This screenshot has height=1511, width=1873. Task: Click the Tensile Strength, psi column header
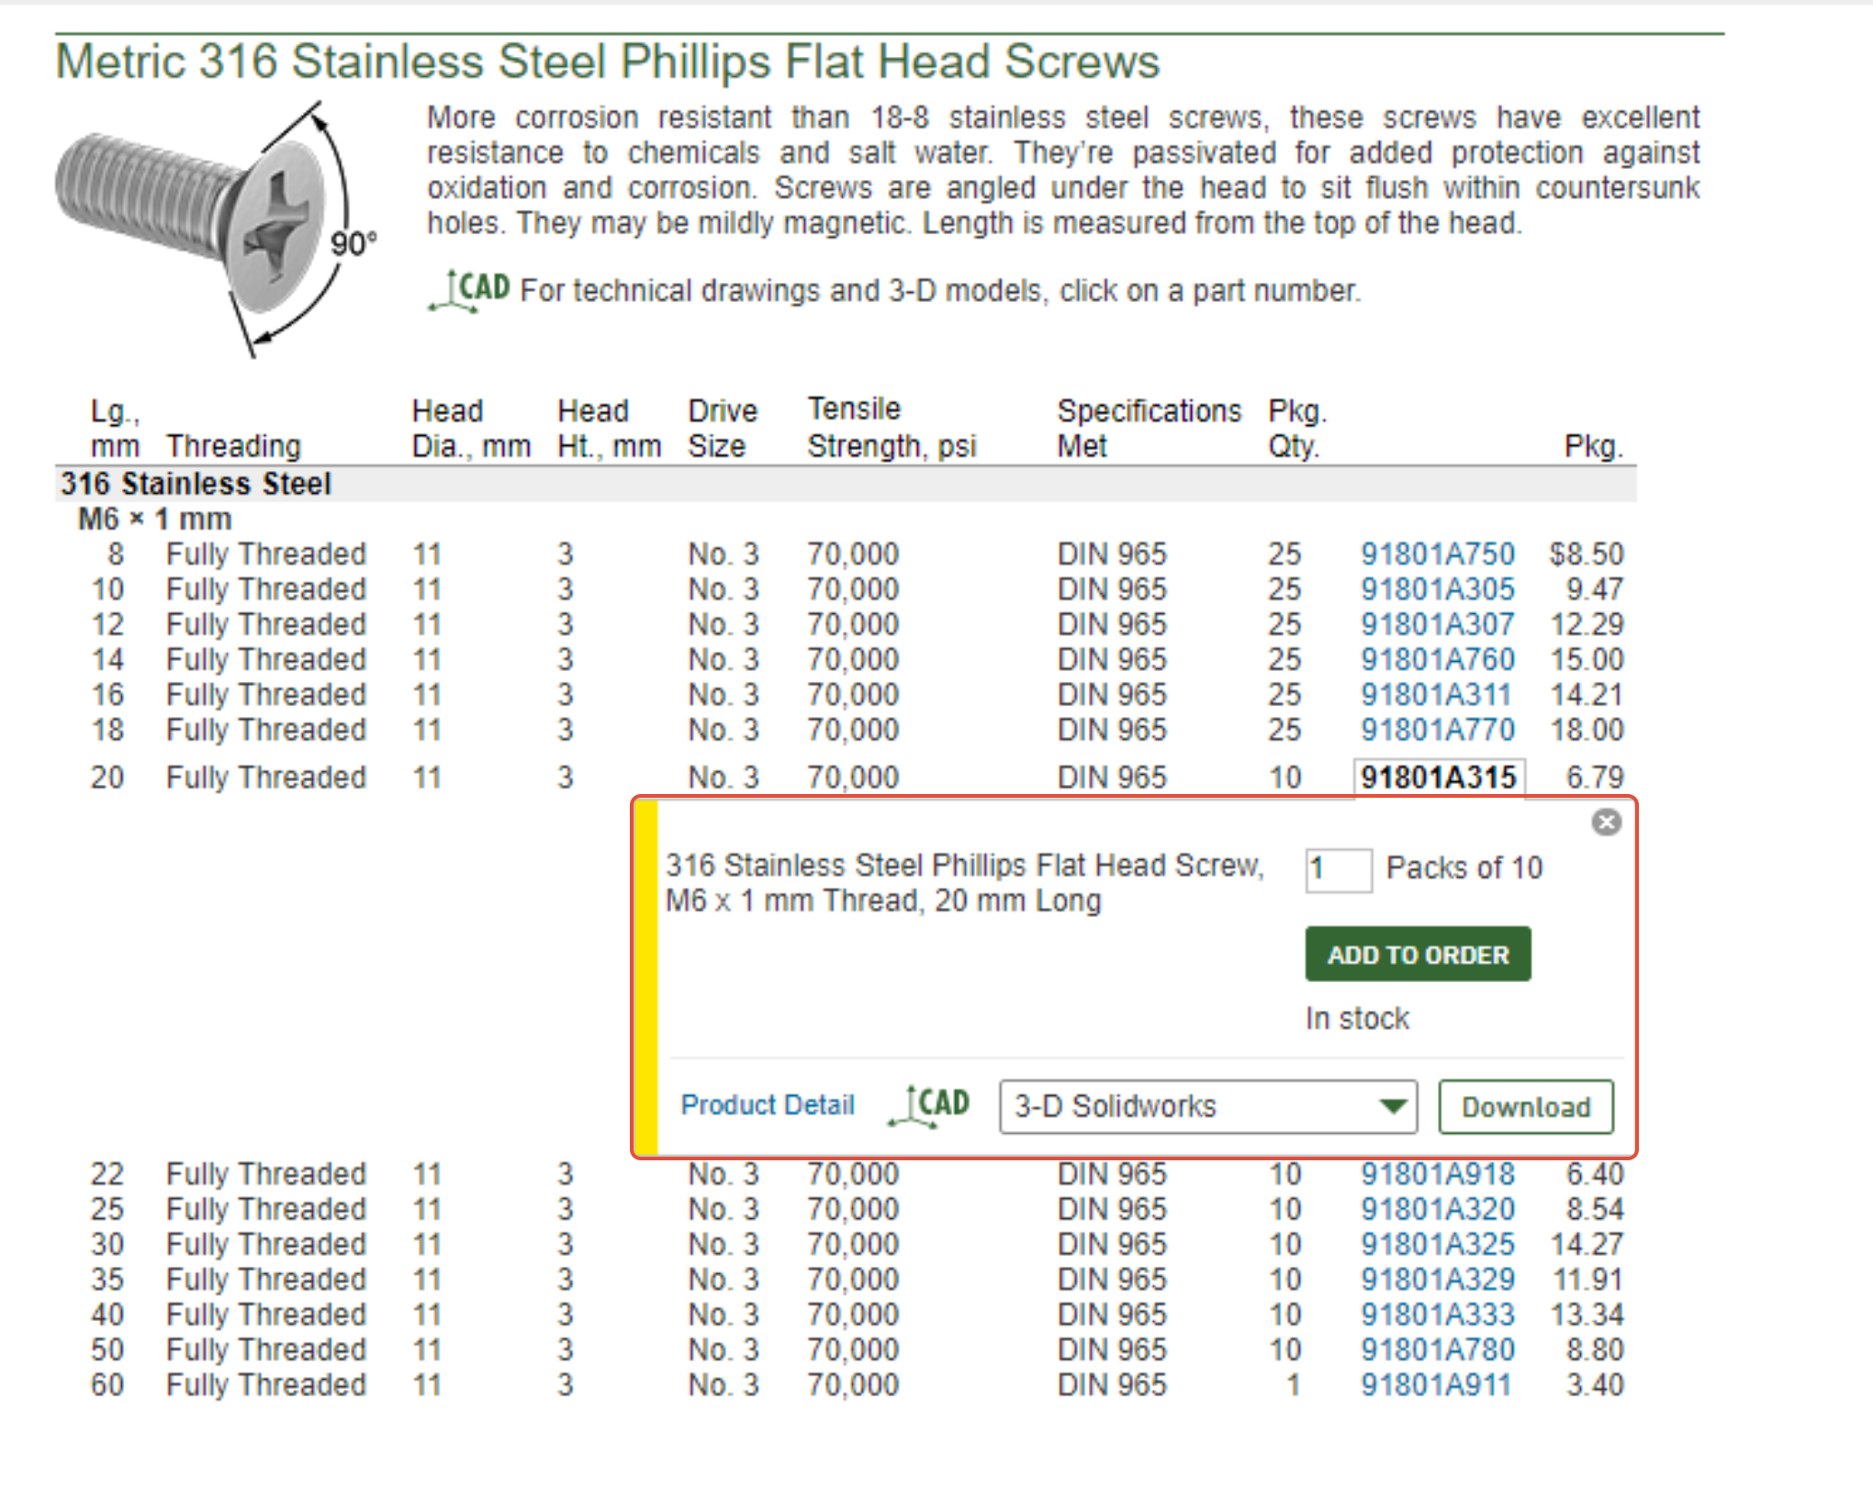(892, 428)
